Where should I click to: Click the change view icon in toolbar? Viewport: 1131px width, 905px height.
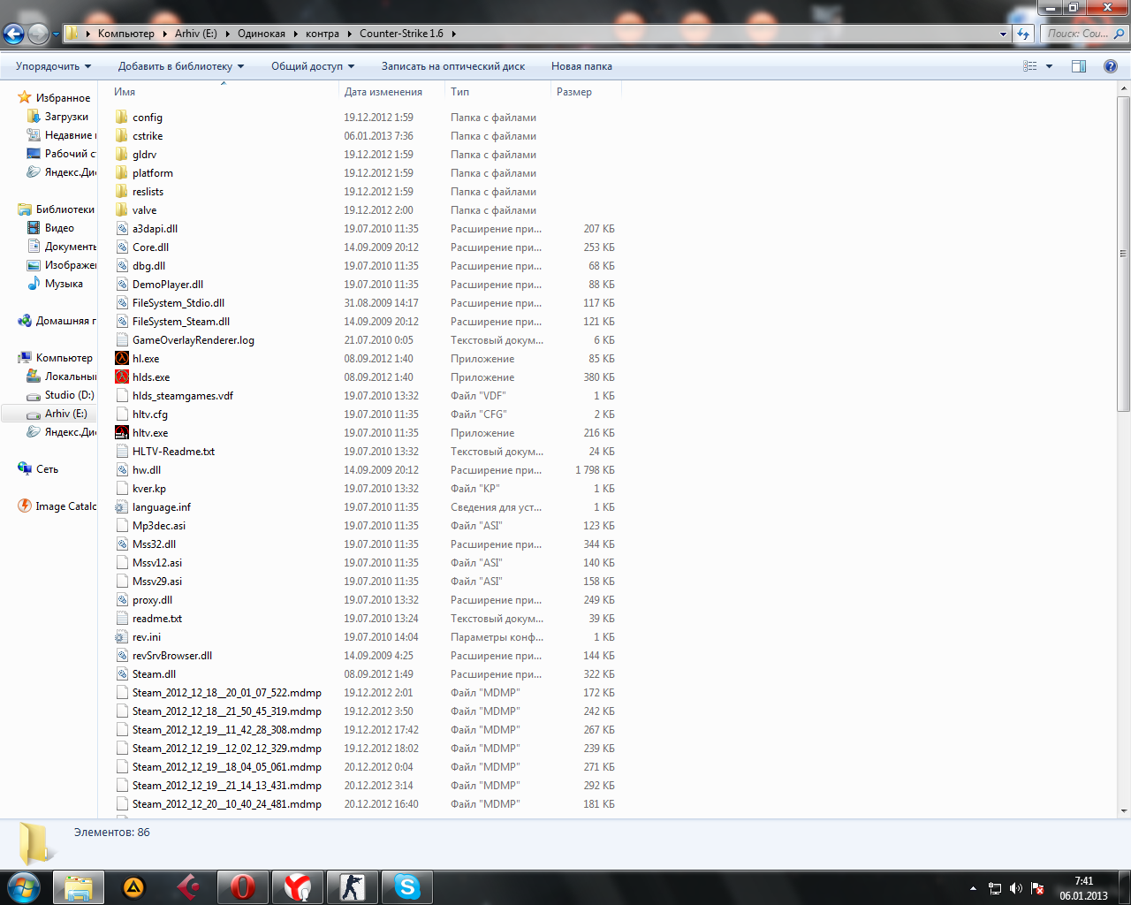pos(1030,66)
